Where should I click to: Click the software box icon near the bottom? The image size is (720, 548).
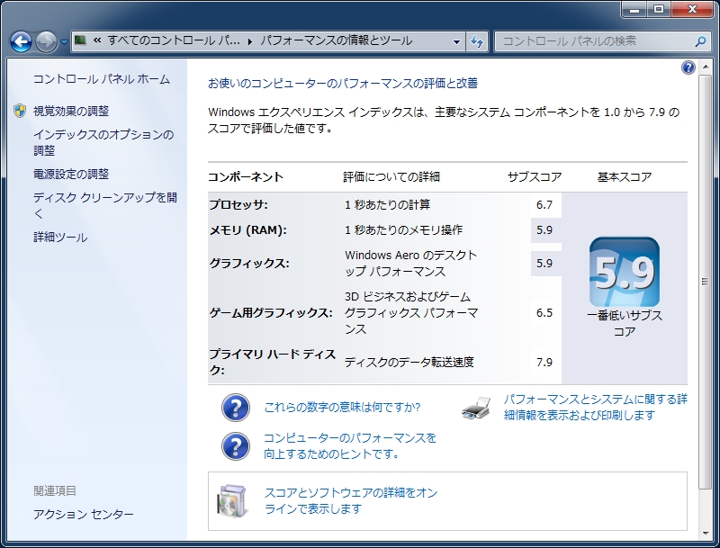(232, 500)
